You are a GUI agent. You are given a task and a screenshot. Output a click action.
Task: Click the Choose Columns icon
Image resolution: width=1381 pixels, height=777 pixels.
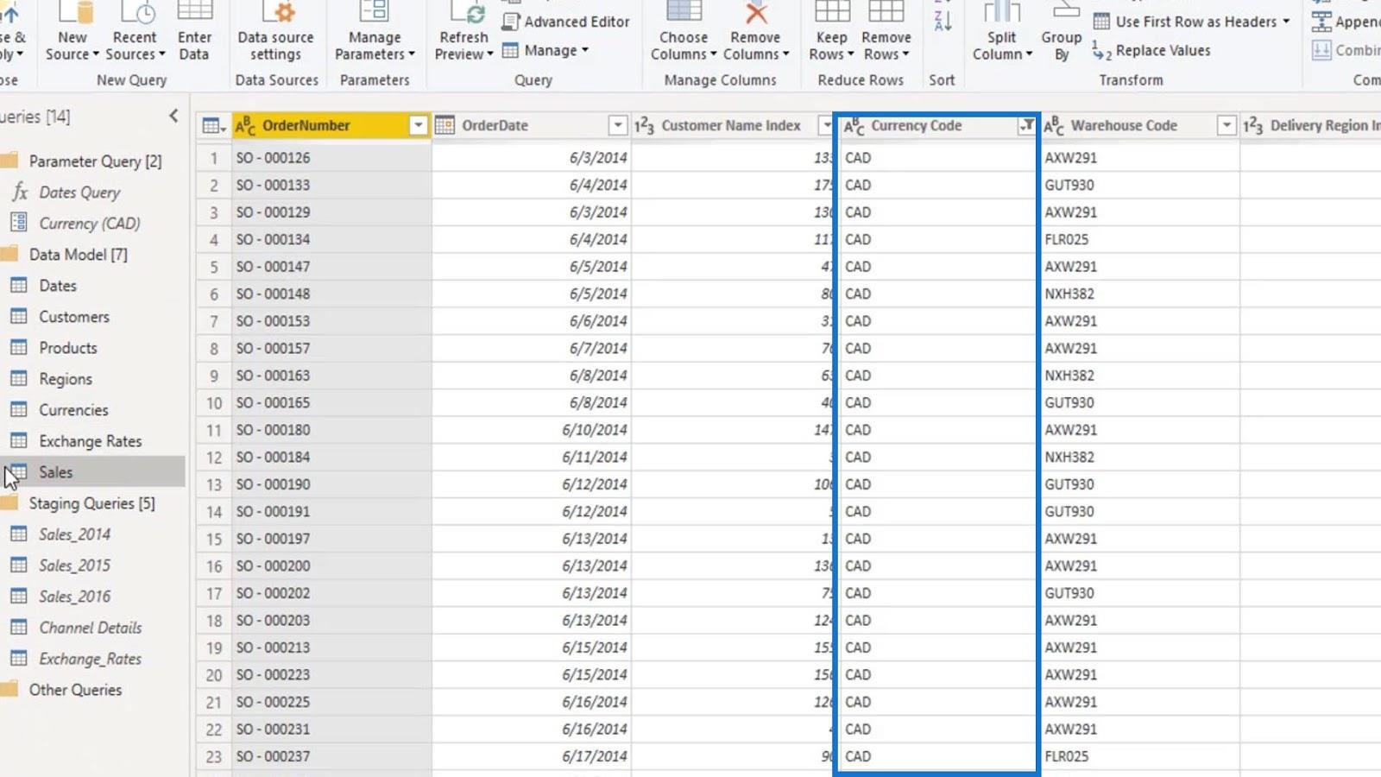tap(684, 10)
